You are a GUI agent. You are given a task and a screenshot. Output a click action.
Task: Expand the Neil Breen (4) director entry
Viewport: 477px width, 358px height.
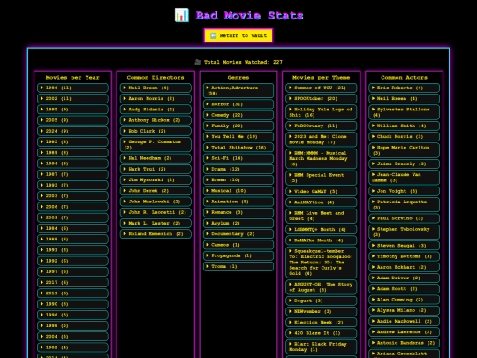[155, 88]
